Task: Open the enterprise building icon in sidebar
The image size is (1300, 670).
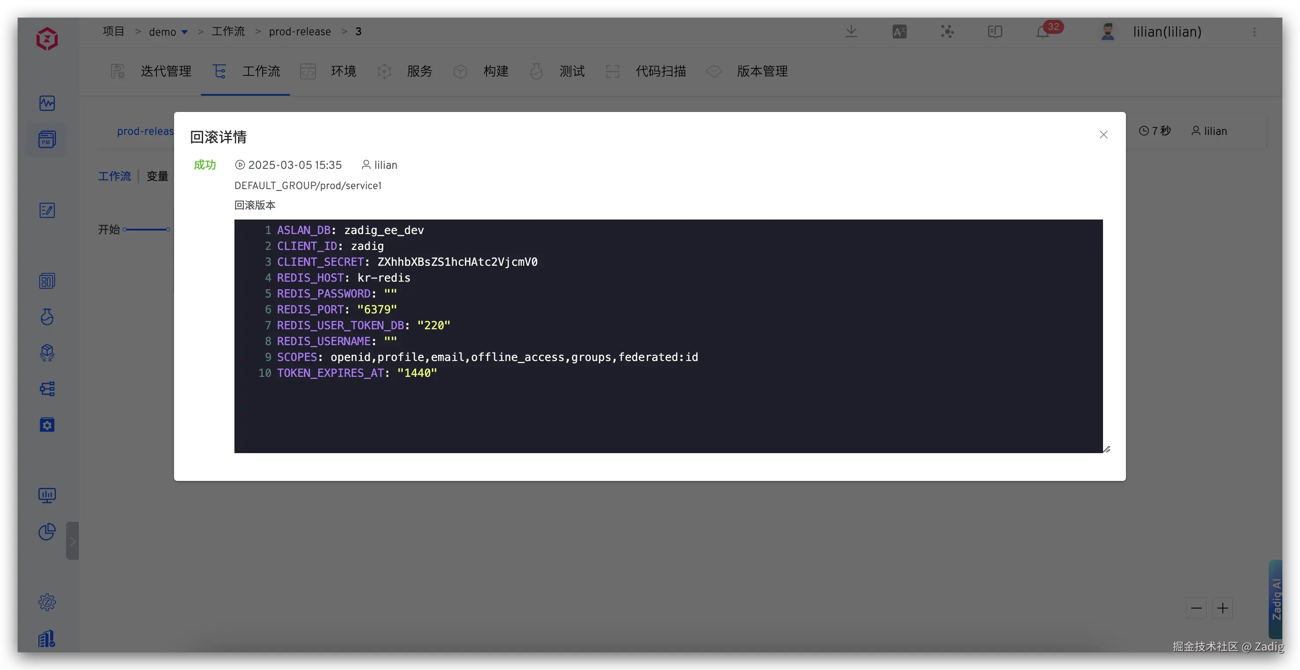Action: 47,639
